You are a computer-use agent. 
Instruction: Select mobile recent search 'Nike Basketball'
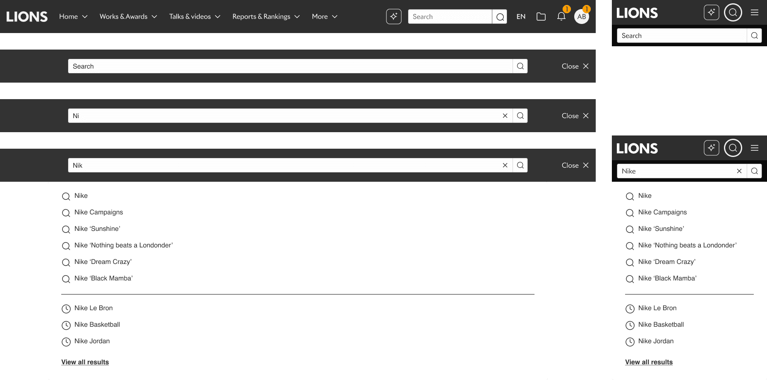pos(655,325)
